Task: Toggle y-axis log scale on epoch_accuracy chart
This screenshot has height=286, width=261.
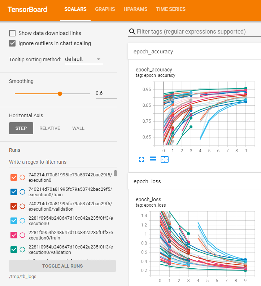Action: point(153,159)
